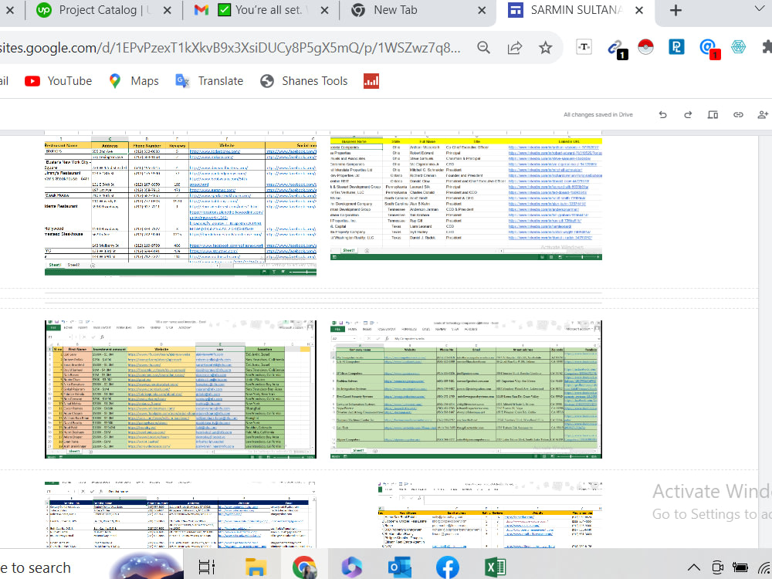Select the navy-header spreadsheet image at bottom left

click(x=180, y=515)
